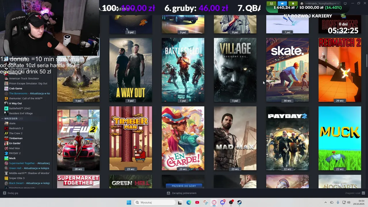This screenshot has height=207, width=368.
Task: Open Steam friends activity green icon
Action: pos(271,3)
